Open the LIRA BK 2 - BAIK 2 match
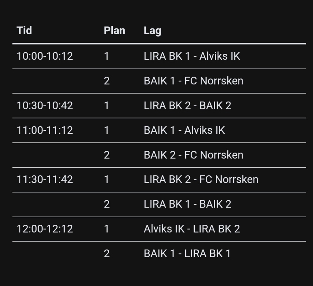Image resolution: width=313 pixels, height=286 pixels. (187, 106)
